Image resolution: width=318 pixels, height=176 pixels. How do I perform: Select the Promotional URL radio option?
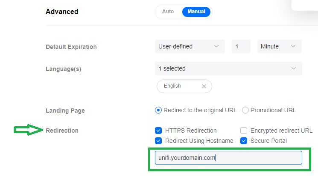[245, 110]
